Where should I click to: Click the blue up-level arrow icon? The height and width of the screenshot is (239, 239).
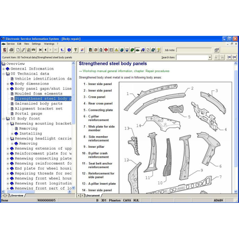pos(62,50)
